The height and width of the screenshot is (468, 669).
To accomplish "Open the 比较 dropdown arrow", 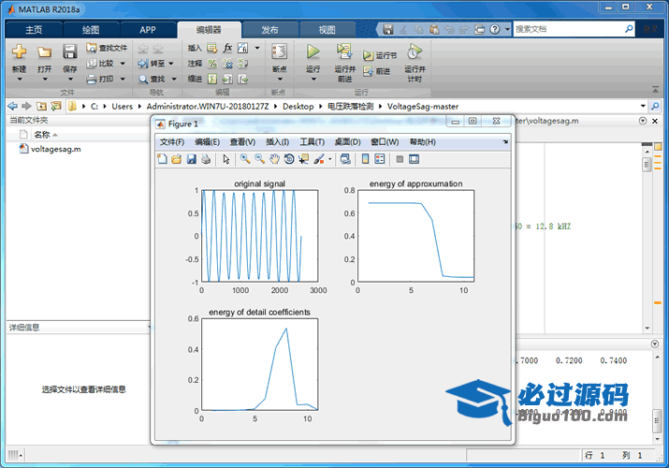I will click(123, 64).
